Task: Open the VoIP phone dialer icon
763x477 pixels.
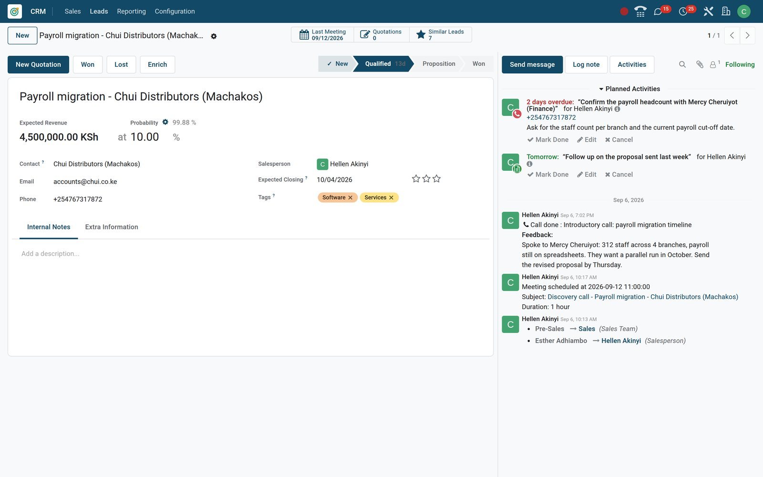Action: tap(640, 11)
